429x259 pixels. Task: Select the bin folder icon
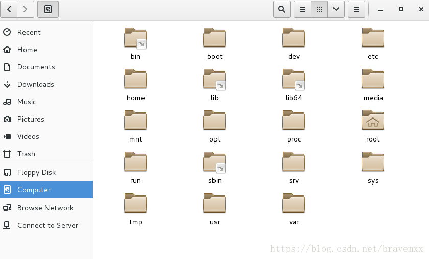pos(135,38)
